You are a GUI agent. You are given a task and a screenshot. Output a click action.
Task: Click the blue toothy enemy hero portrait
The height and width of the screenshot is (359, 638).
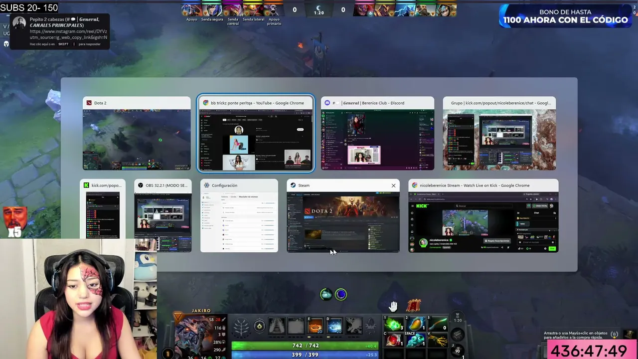coord(447,10)
